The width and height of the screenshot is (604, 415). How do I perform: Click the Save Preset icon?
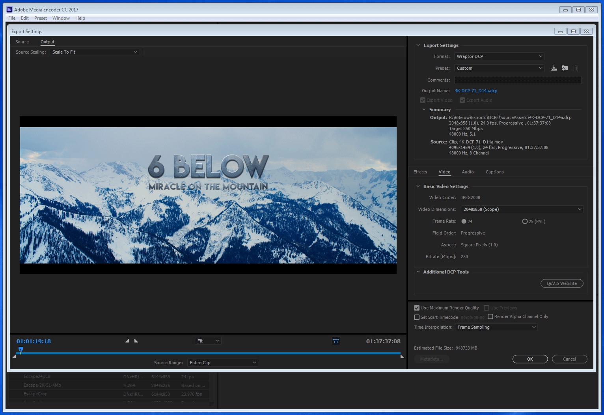click(554, 68)
